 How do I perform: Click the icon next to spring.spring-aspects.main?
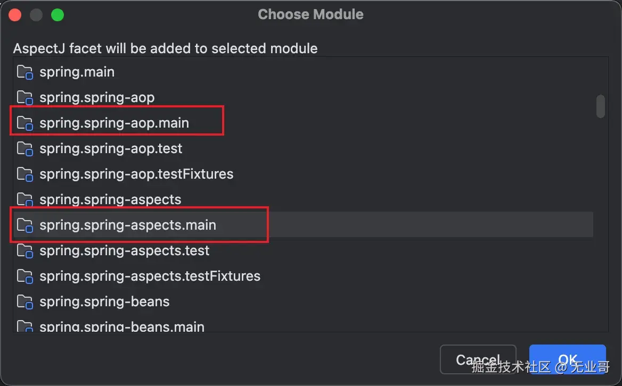[x=25, y=225]
